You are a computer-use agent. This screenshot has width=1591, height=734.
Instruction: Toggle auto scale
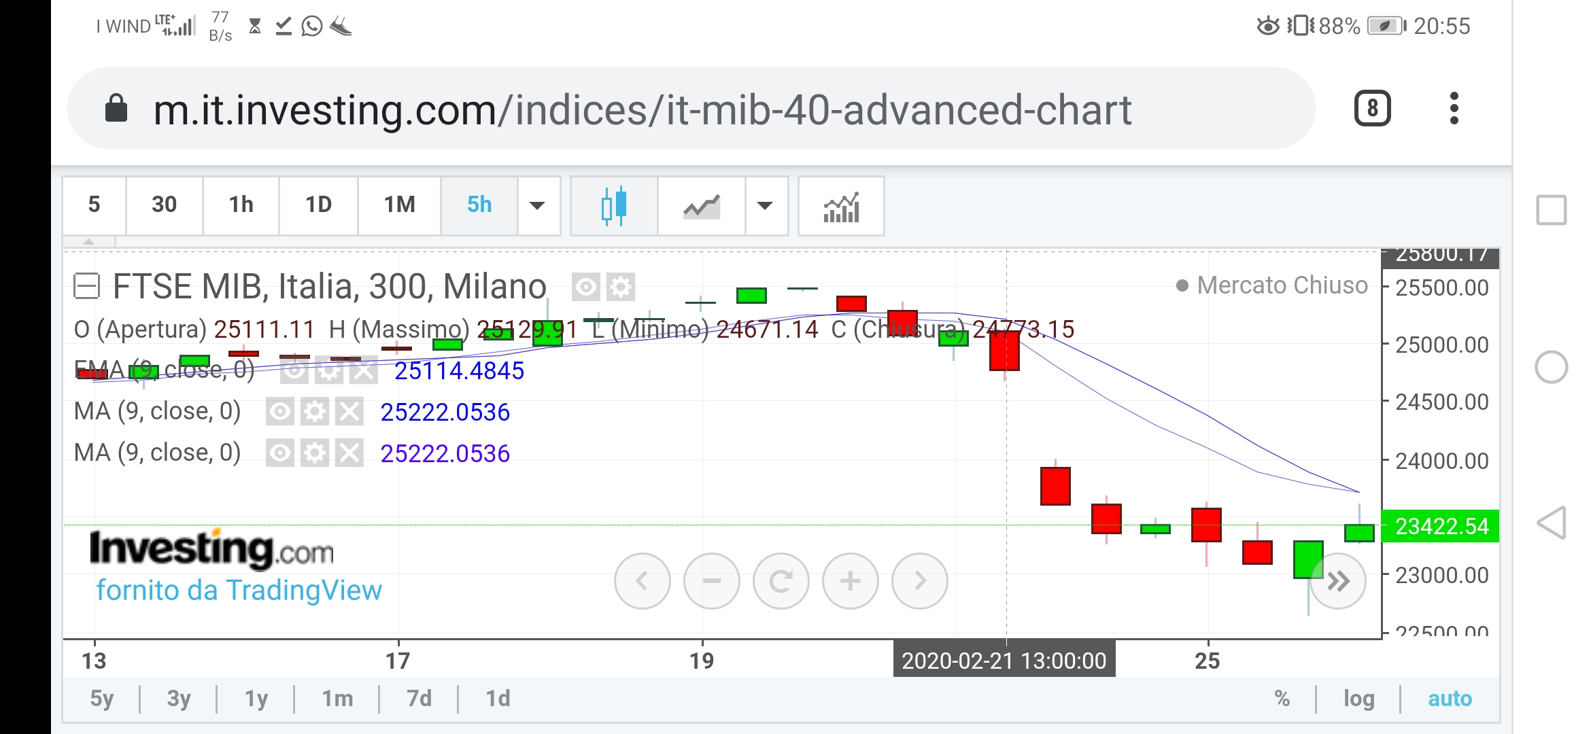click(1450, 699)
